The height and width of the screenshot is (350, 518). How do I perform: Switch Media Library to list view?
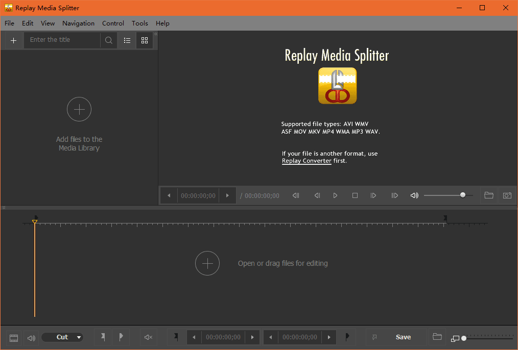127,40
